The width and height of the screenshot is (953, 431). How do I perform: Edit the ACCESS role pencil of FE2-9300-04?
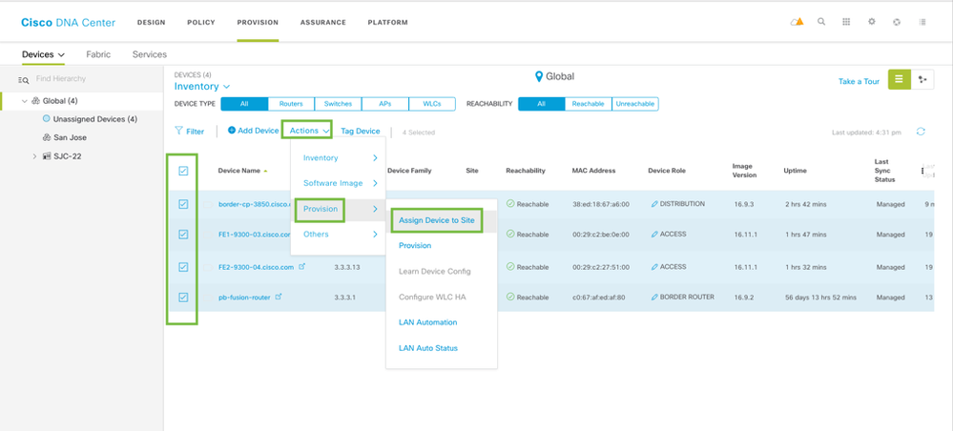(x=654, y=267)
